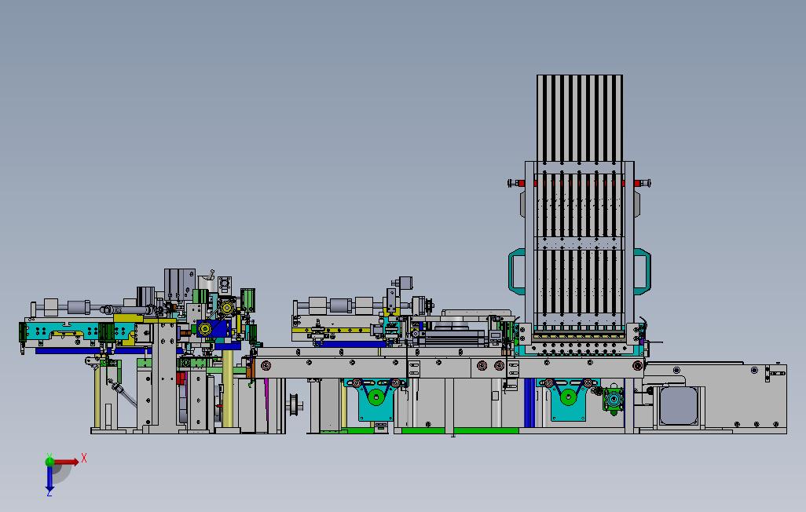Select the left teal handle on the magazine frame
The height and width of the screenshot is (512, 806).
[517, 272]
